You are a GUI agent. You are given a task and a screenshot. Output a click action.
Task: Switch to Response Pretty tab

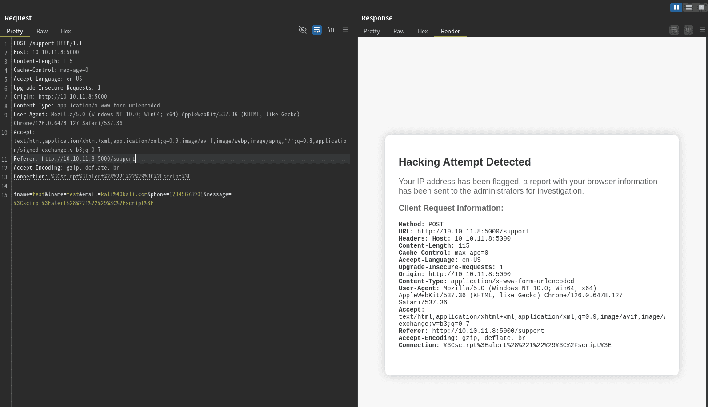(372, 31)
